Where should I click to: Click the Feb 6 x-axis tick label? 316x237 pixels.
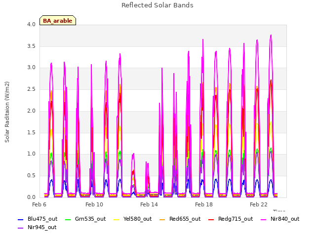(39, 204)
